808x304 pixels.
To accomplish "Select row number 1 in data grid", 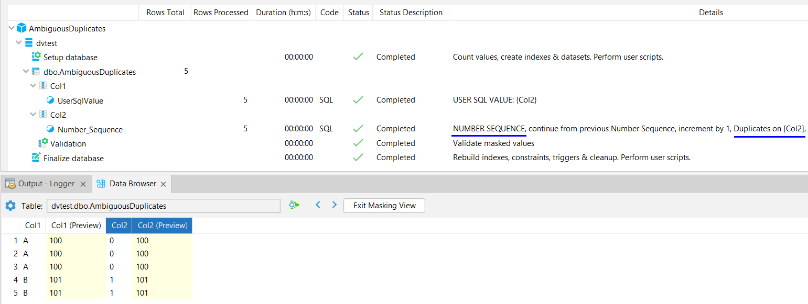I will (x=16, y=241).
